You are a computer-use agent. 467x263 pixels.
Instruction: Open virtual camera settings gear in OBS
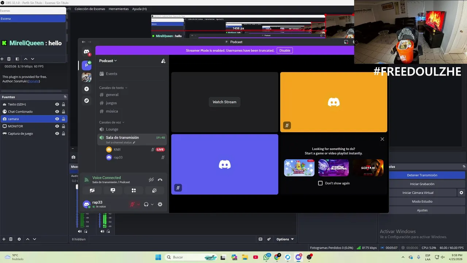click(x=461, y=193)
